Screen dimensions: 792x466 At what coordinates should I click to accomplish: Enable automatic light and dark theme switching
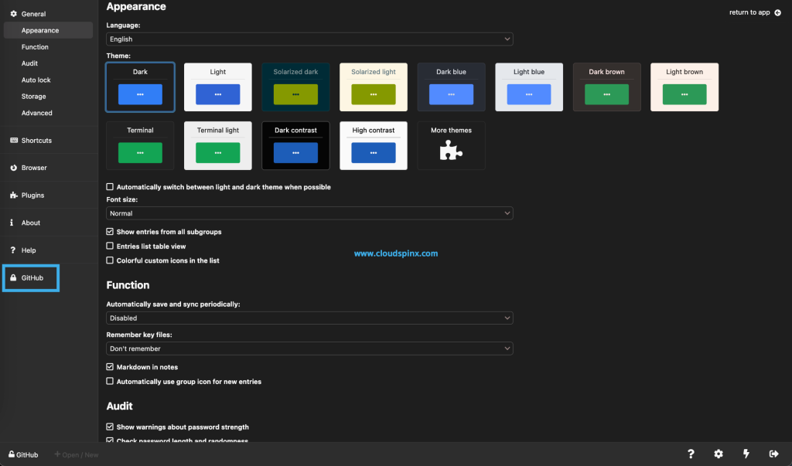109,186
